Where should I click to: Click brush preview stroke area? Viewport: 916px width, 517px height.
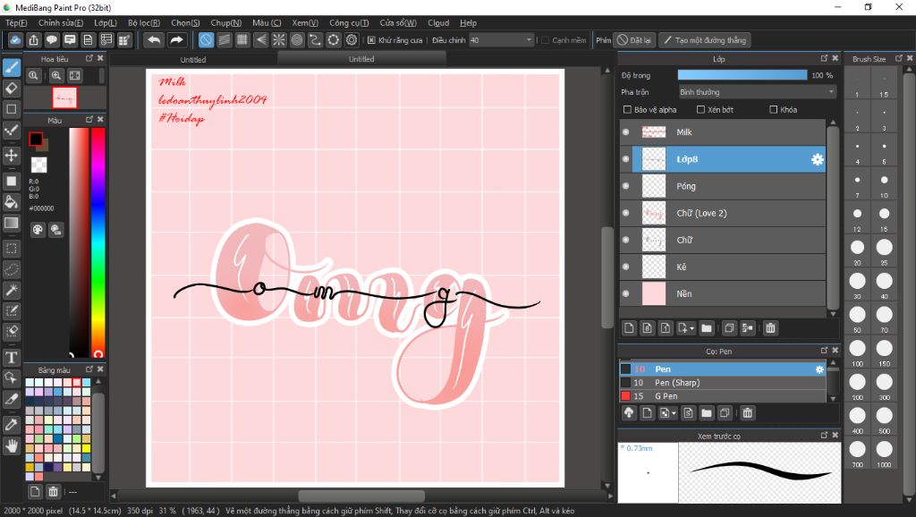(x=759, y=472)
